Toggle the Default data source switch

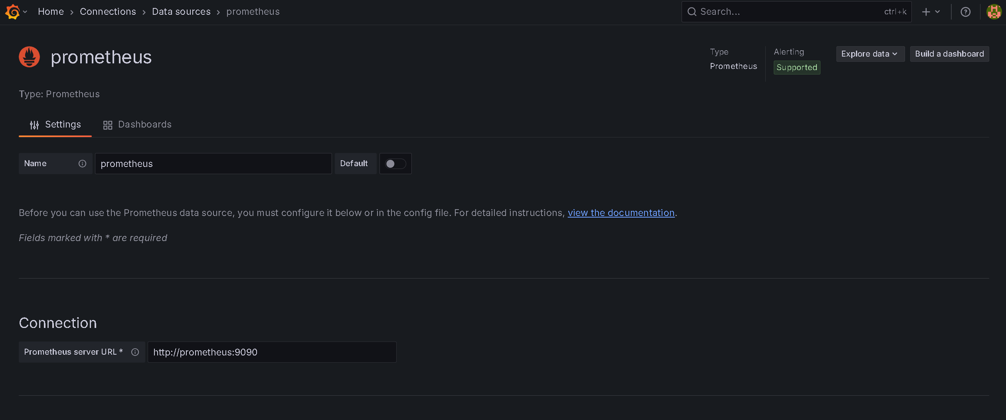pos(395,163)
